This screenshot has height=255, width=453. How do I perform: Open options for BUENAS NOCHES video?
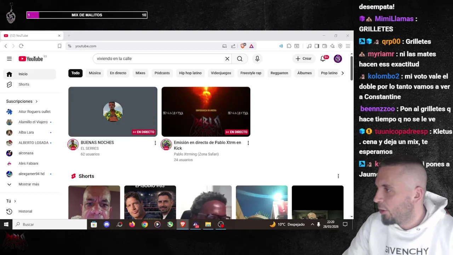click(155, 143)
